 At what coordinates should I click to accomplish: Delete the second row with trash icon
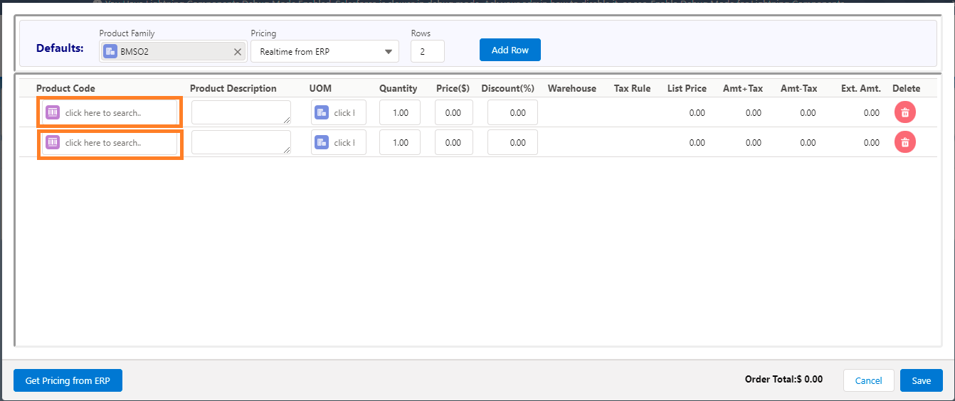[x=905, y=142]
